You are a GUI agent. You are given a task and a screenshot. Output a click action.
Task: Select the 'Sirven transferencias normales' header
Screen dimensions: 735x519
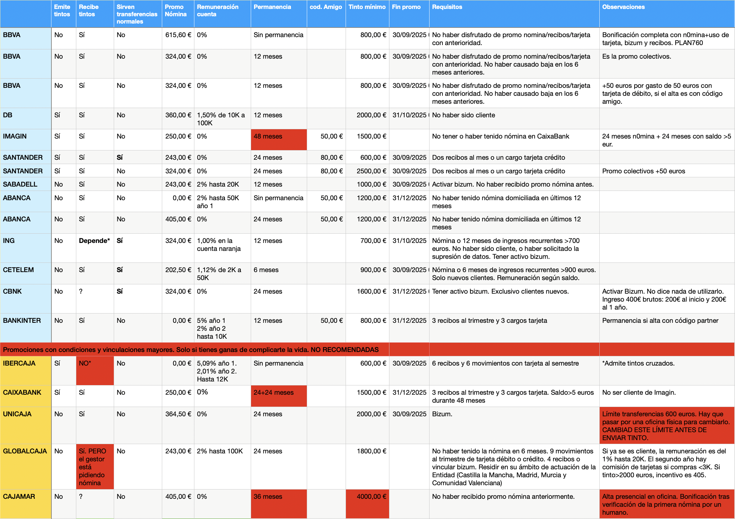(138, 14)
